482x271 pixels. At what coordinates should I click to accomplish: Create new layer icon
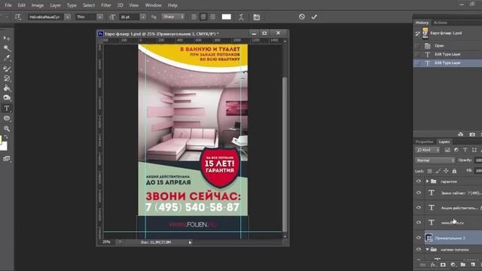[x=473, y=264]
